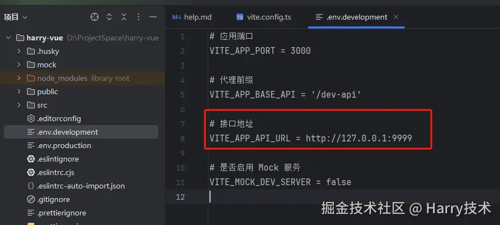The width and height of the screenshot is (500, 225).
Task: Click the http://127.0.0.1:9999 URL value
Action: 359,139
